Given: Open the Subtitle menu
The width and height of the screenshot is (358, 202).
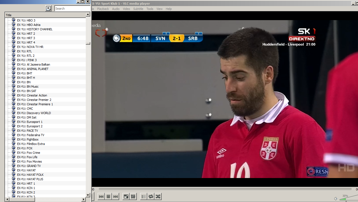Looking at the screenshot, I should click(138, 9).
